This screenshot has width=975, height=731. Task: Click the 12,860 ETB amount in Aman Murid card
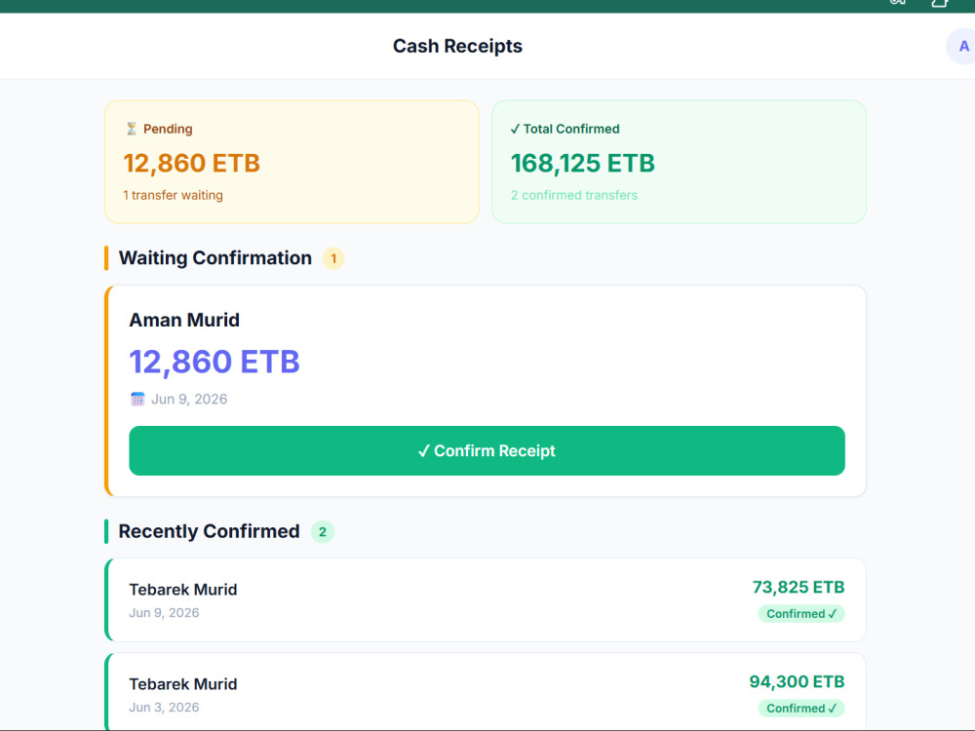(x=214, y=362)
